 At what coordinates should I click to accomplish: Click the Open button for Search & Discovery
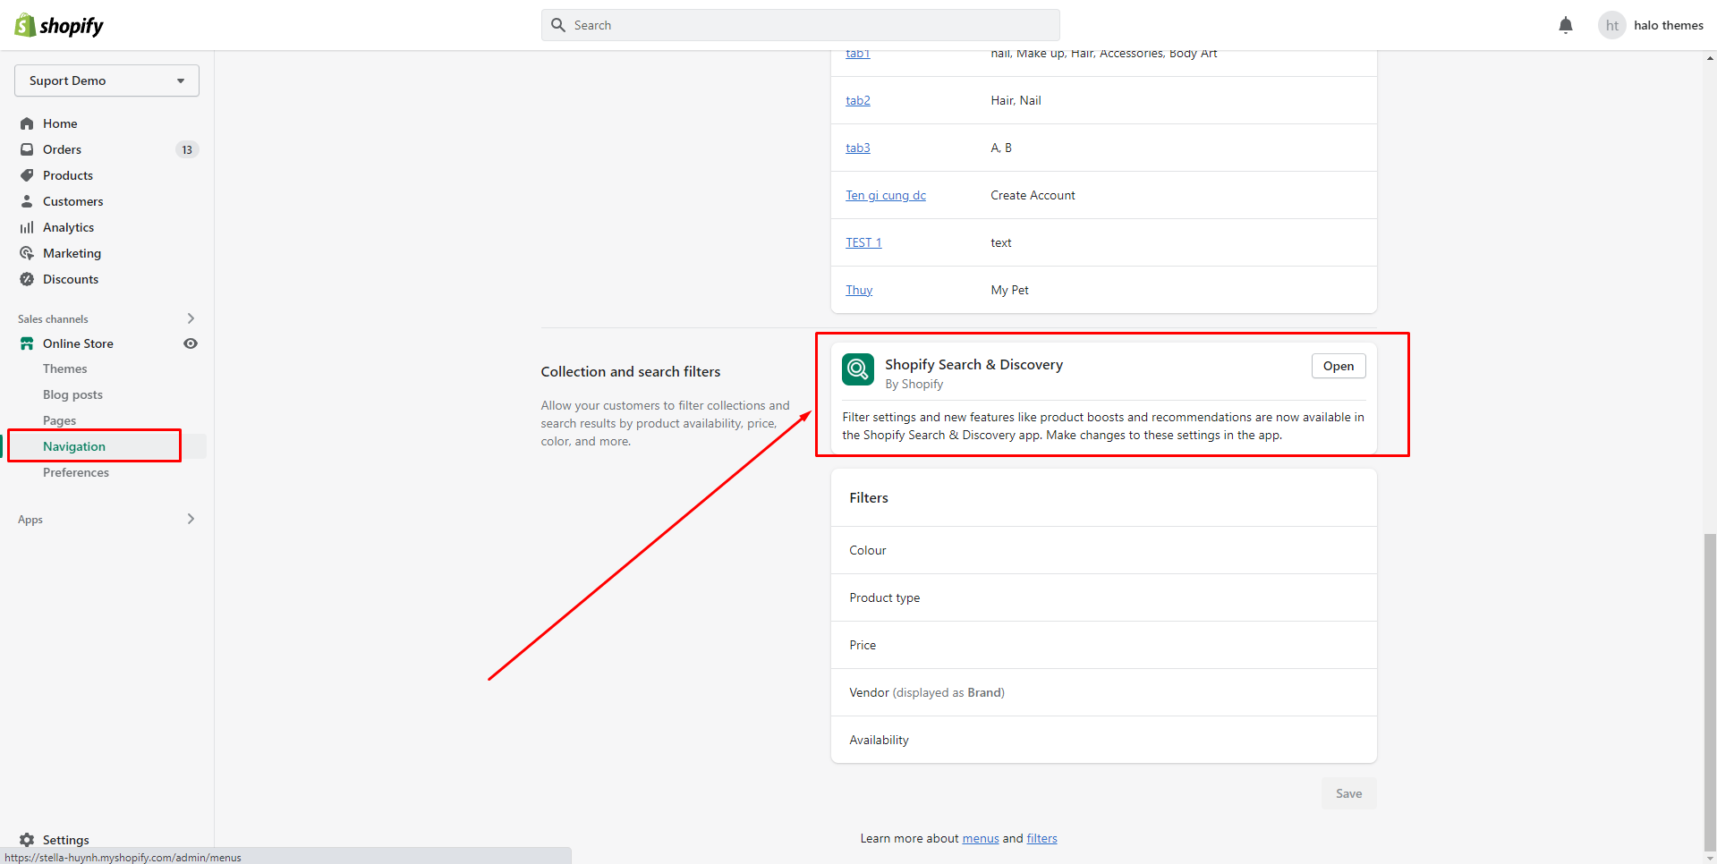tap(1339, 366)
